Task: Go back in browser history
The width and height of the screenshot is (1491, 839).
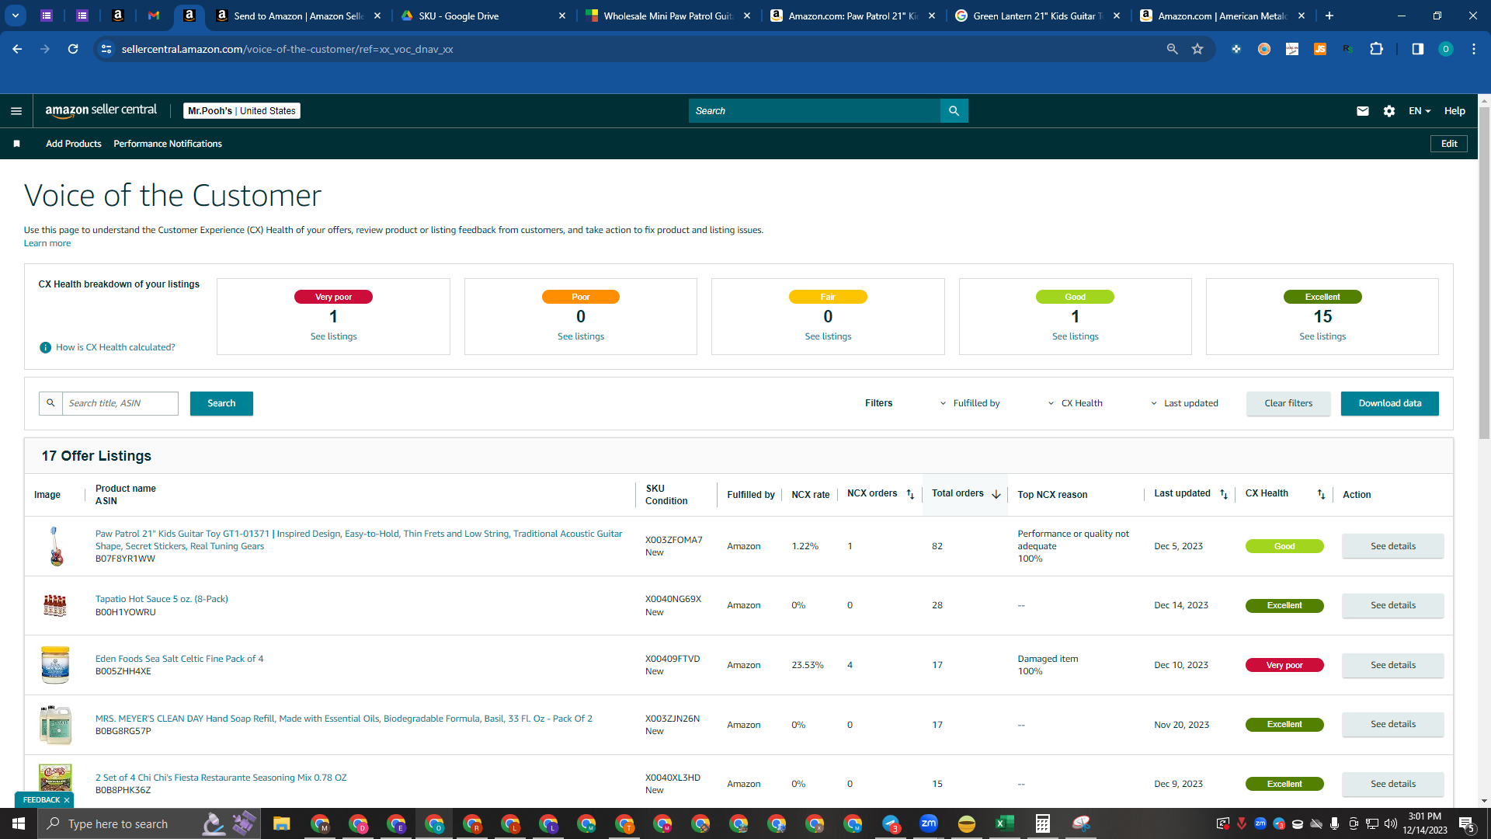Action: [x=17, y=49]
